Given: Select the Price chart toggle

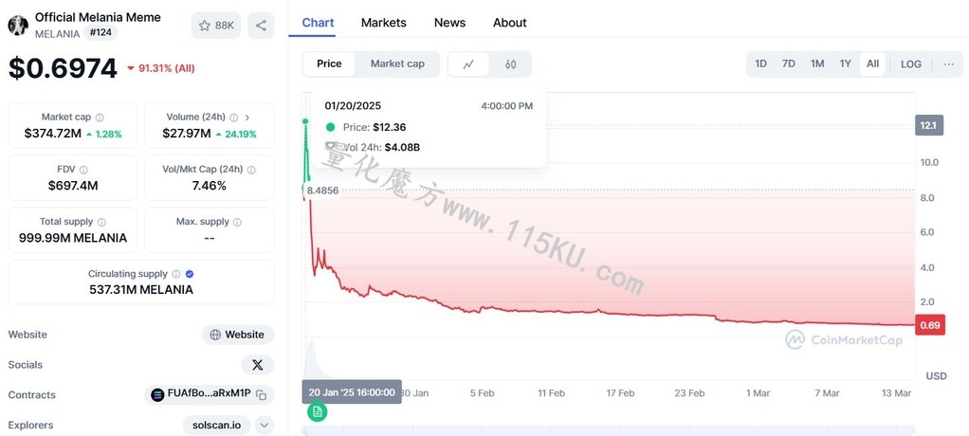Looking at the screenshot, I should click(329, 64).
